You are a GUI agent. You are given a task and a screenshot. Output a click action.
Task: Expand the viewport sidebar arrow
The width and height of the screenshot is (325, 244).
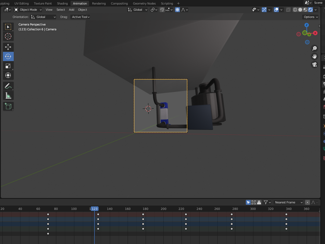point(319,26)
